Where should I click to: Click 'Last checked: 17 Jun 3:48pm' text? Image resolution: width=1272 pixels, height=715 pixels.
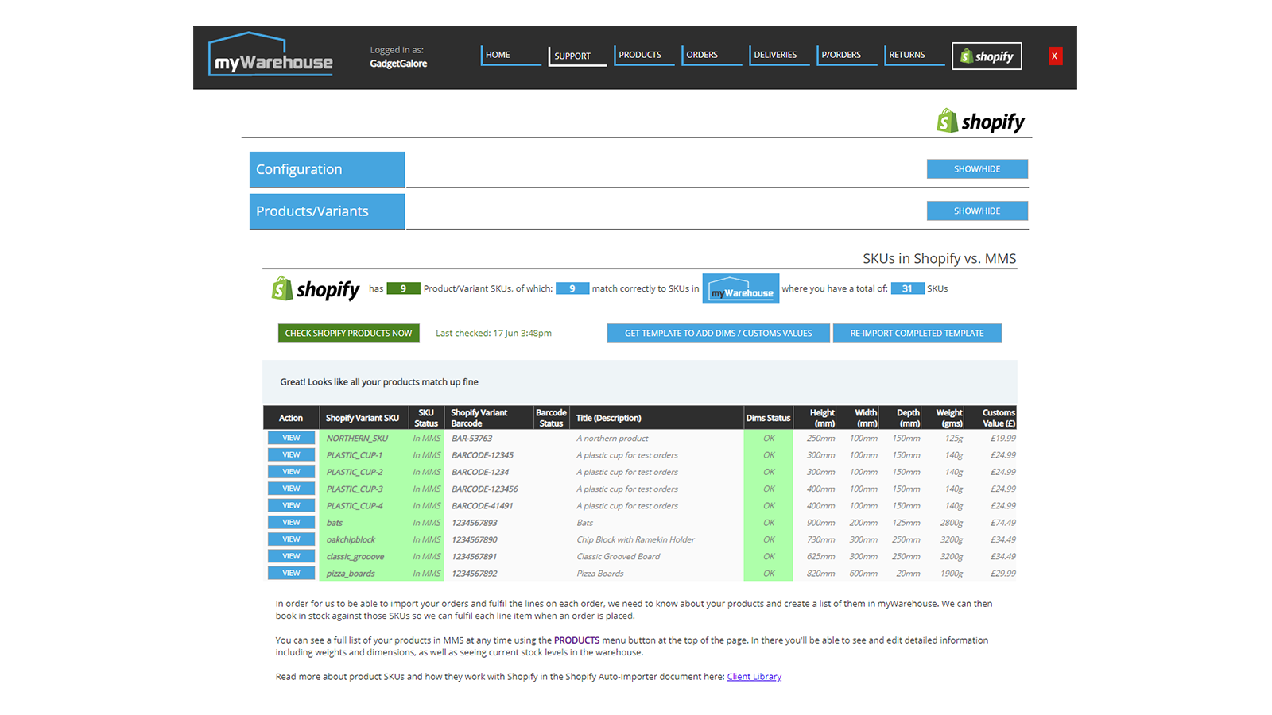tap(494, 334)
